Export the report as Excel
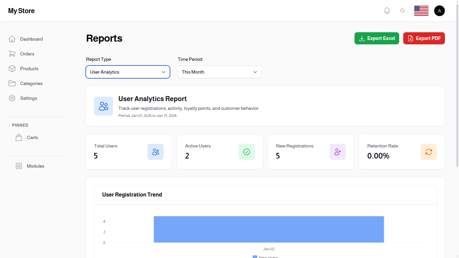 (377, 38)
